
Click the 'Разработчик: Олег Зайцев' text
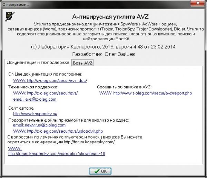tap(103, 54)
